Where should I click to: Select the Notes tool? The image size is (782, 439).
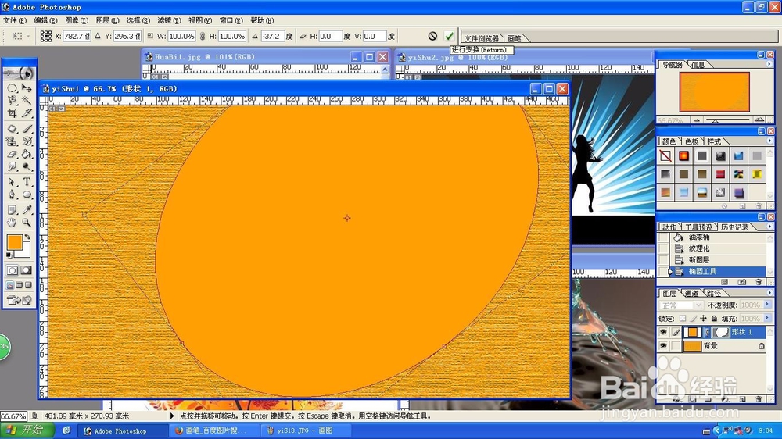coord(12,210)
